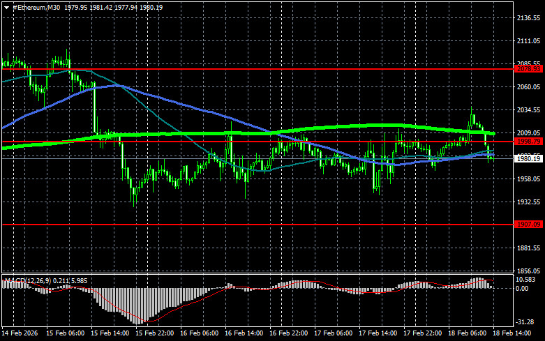
Task: Click the 15 Feb 06:00 time label
Action: coord(66,333)
